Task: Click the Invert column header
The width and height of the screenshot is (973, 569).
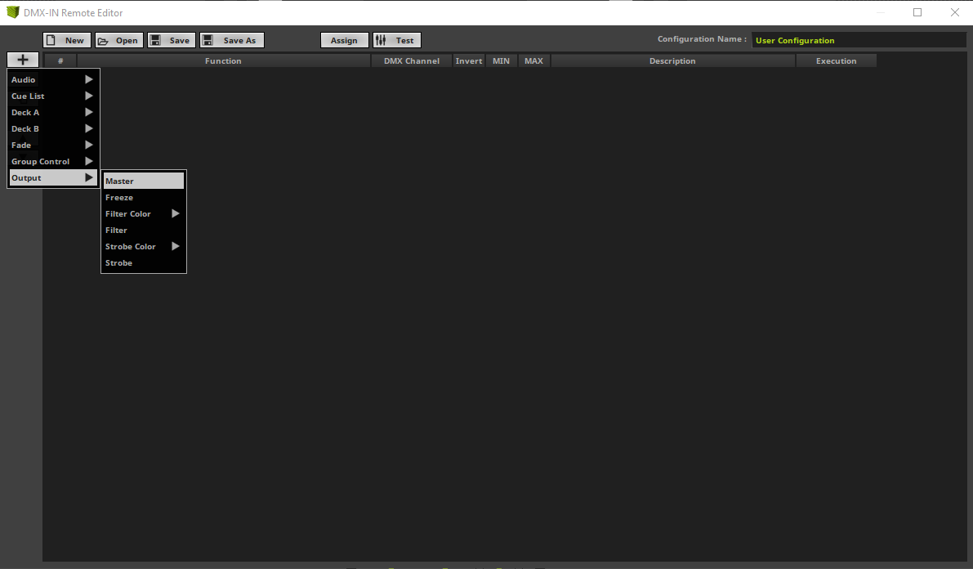Action: pos(468,60)
